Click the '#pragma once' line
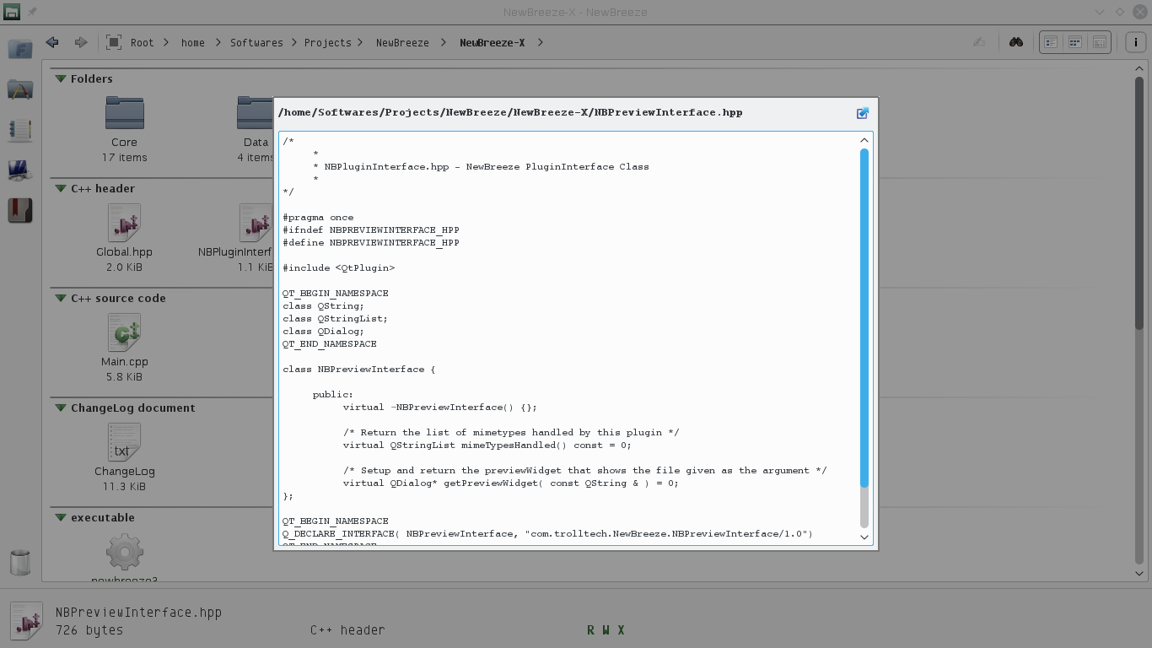 pyautogui.click(x=318, y=217)
